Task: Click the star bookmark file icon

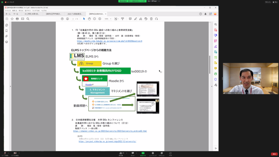Action: (x=12, y=19)
